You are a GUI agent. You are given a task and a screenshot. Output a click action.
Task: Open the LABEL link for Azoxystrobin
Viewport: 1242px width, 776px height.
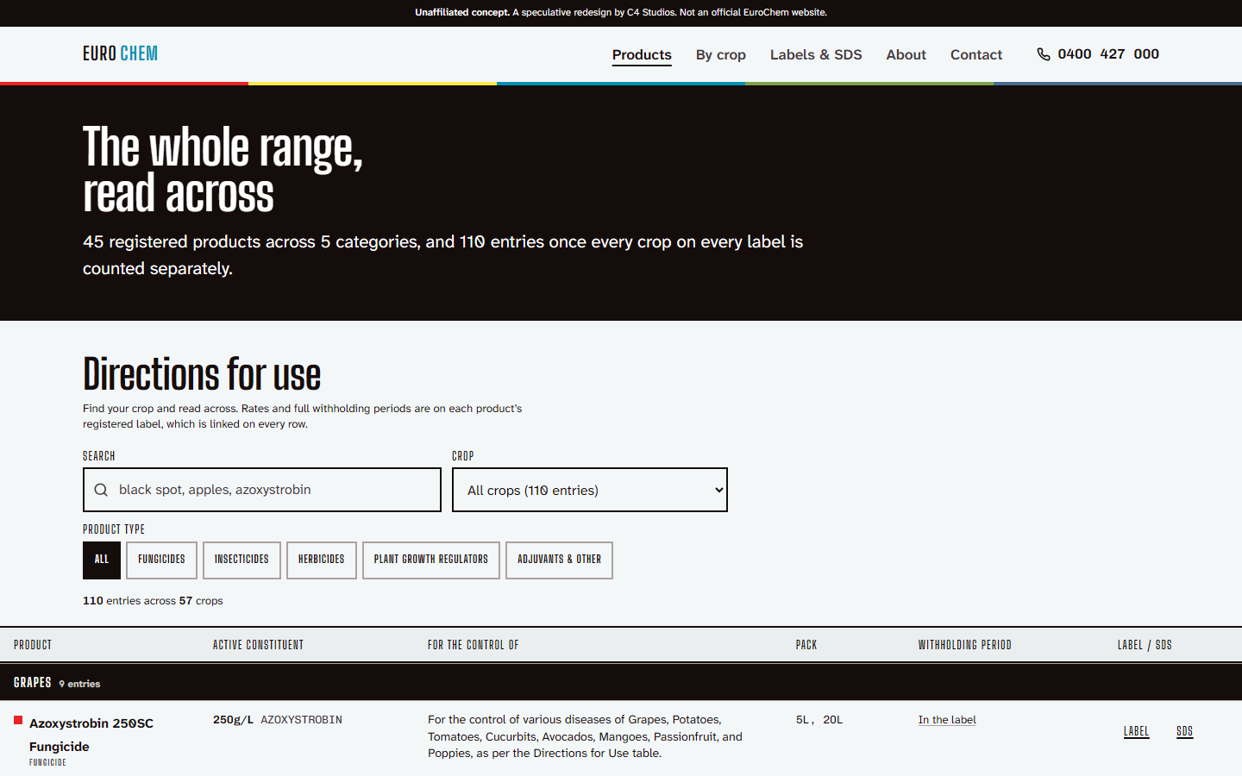[1136, 731]
